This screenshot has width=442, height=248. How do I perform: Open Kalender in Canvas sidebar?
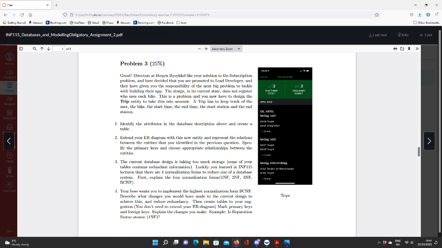9,115
